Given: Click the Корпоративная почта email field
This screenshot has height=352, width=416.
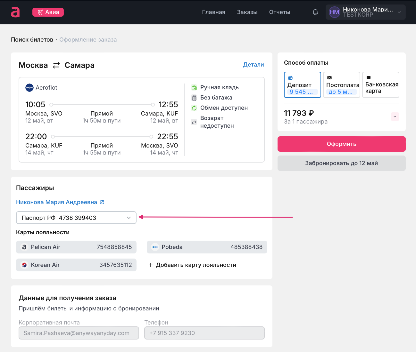Looking at the screenshot, I should click(x=79, y=333).
